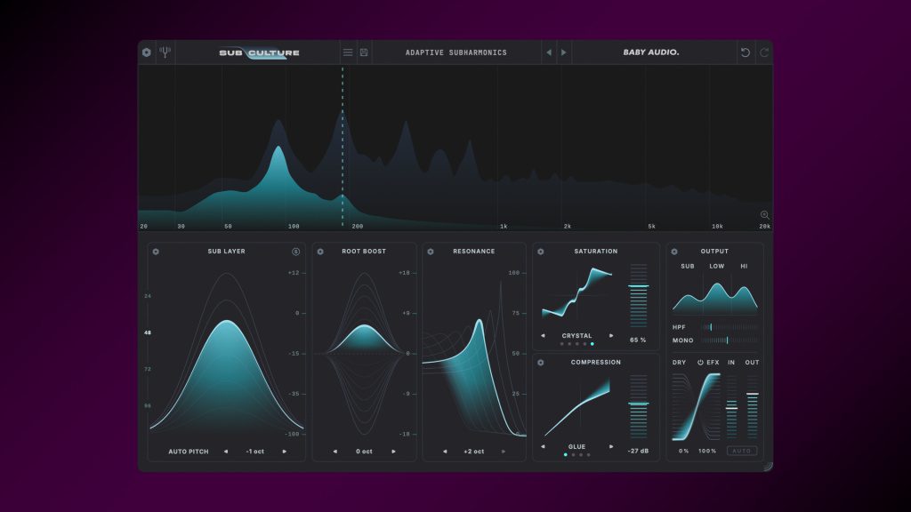
Task: Click the +2 oct value
Action: tap(474, 451)
